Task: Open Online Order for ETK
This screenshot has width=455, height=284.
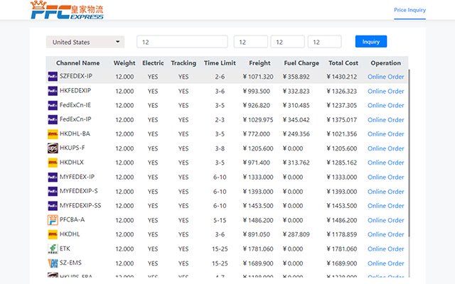Action: (385, 249)
